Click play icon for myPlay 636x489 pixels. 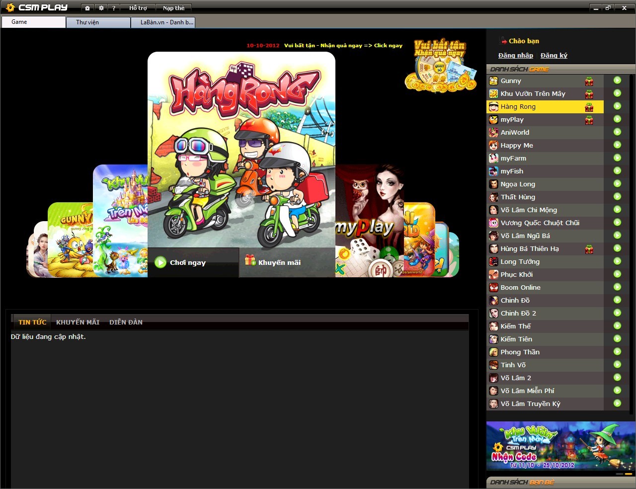pos(617,119)
